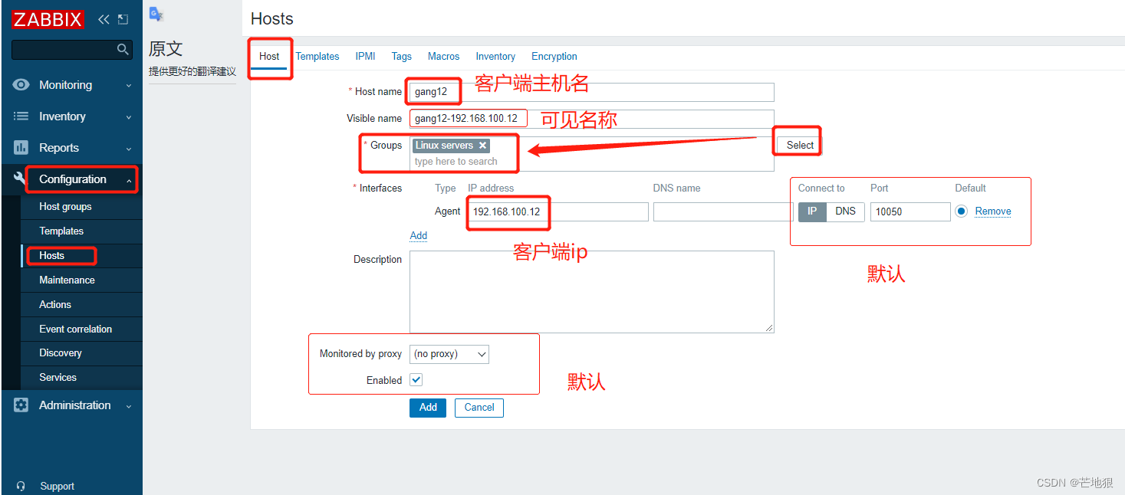
Task: Click the Reports chart icon
Action: (x=21, y=148)
